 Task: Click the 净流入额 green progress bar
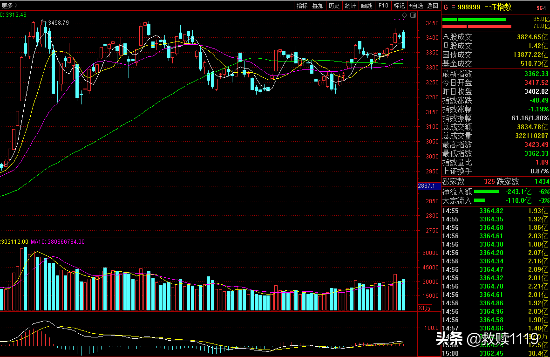487,192
